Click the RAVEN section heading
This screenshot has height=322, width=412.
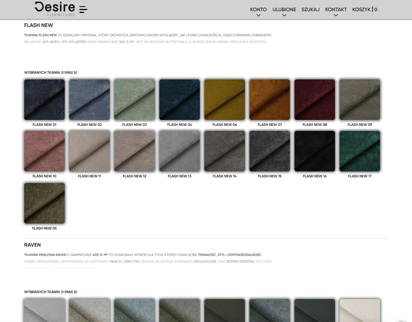click(33, 245)
